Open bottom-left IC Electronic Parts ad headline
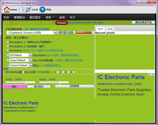This screenshot has height=125, width=158. pos(21,103)
